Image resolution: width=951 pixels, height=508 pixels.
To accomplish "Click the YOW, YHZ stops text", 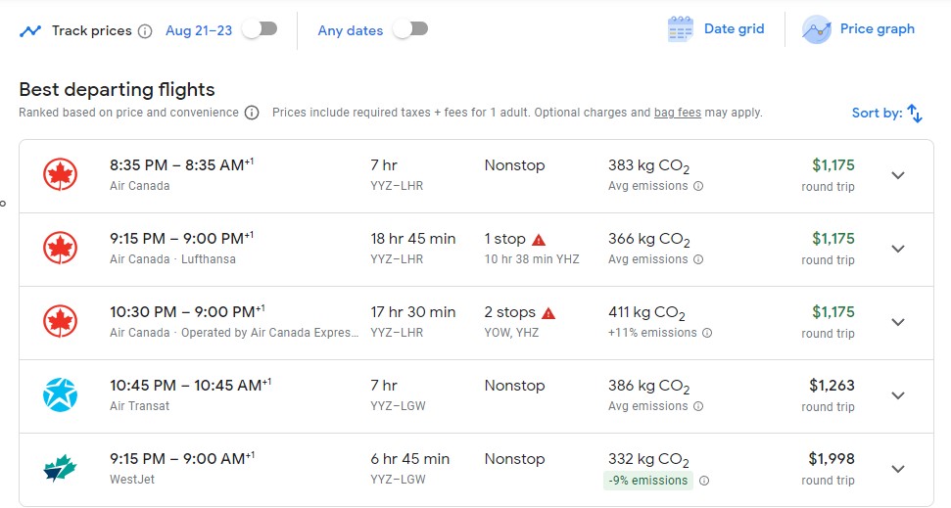I will [x=511, y=333].
